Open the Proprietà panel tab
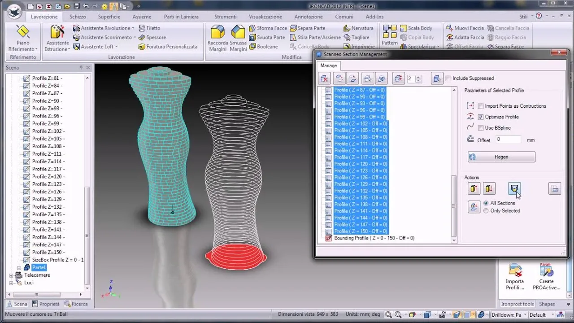Viewport: 574px width, 323px height. click(x=46, y=304)
